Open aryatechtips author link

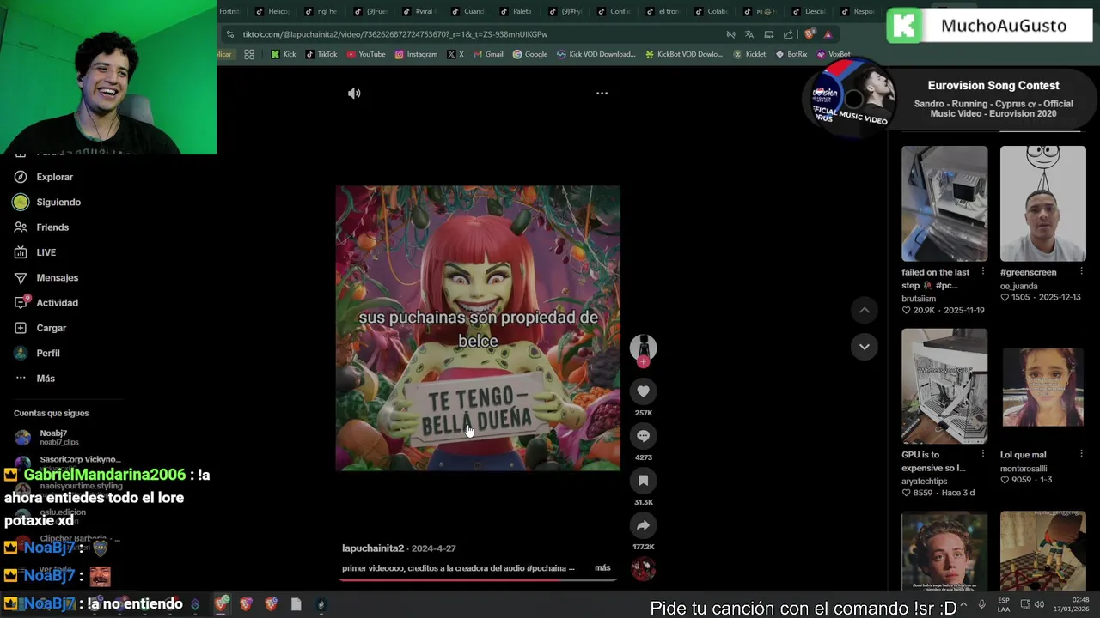(924, 482)
